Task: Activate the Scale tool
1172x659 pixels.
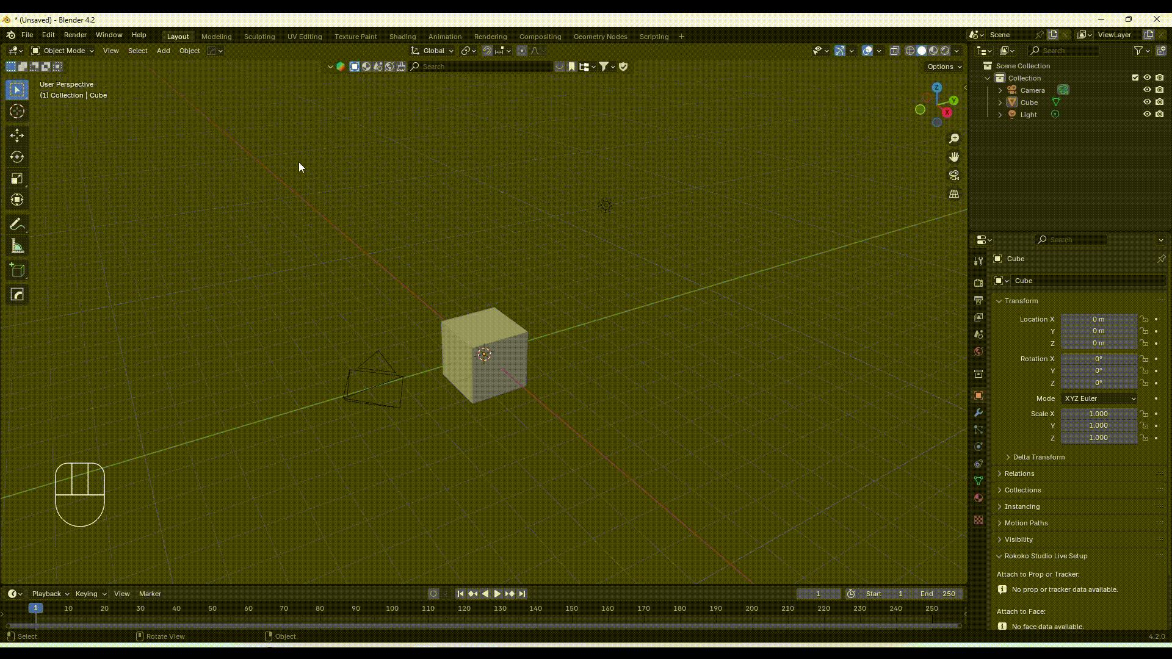Action: pyautogui.click(x=17, y=179)
